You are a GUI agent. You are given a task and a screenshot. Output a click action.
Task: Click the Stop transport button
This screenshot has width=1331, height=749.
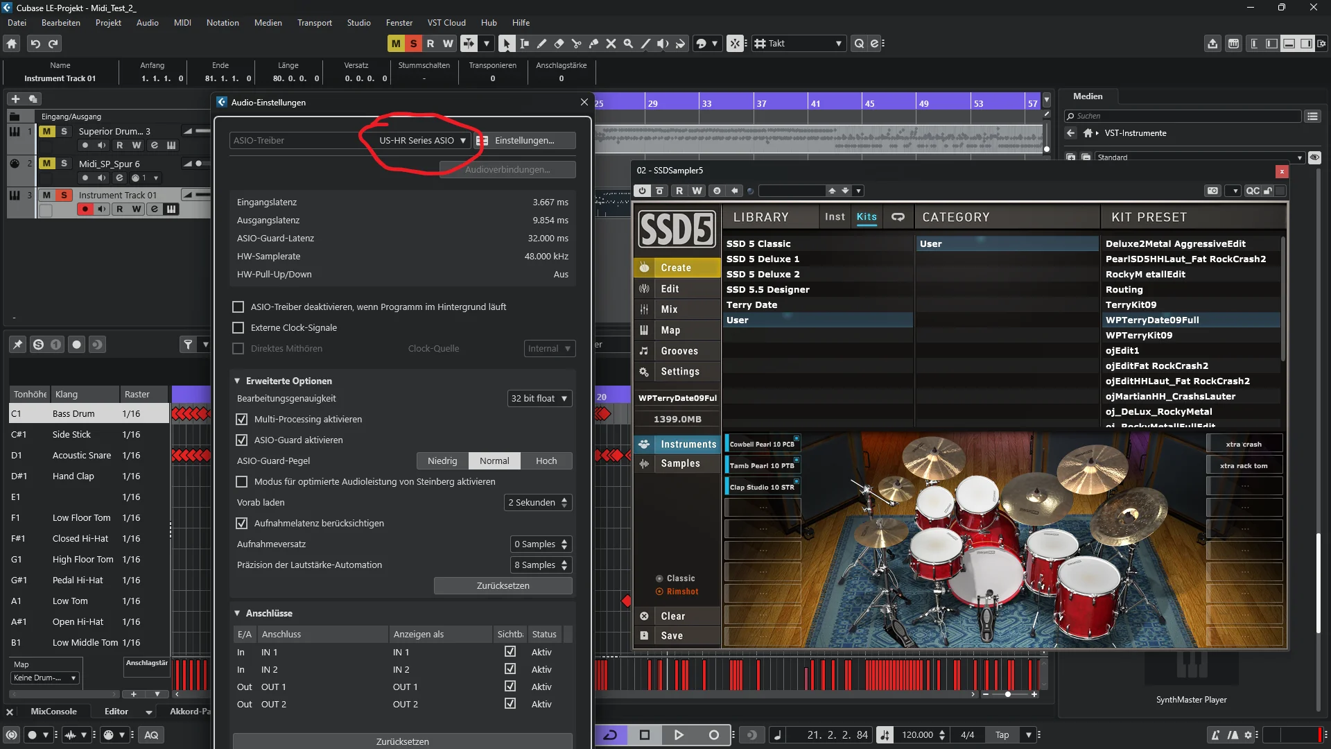coord(644,735)
